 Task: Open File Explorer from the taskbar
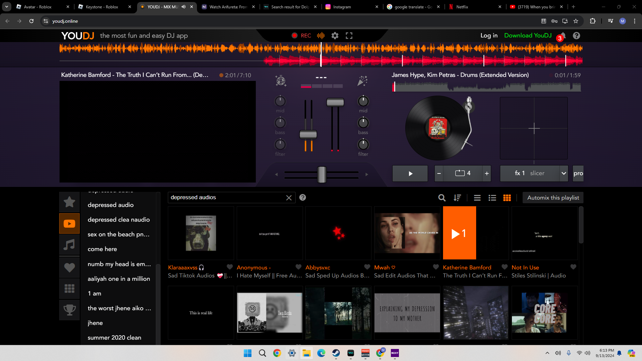(x=307, y=353)
